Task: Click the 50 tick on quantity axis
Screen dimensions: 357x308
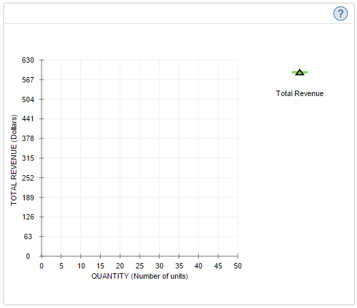Action: pos(238,266)
